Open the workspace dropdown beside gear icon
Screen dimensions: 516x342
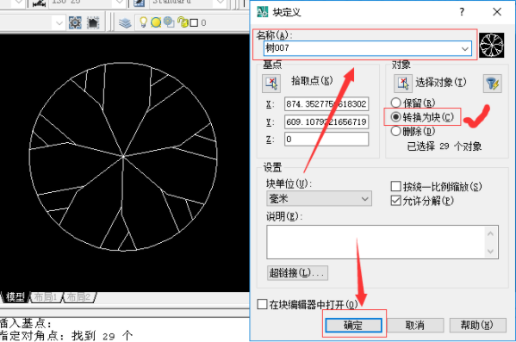59,23
